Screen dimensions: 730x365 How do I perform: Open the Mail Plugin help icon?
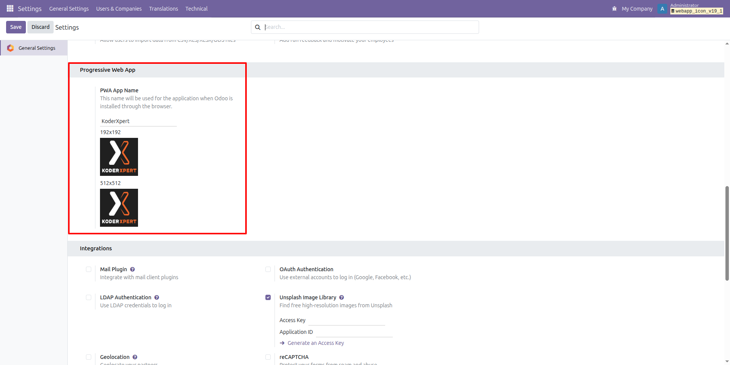[x=132, y=269]
